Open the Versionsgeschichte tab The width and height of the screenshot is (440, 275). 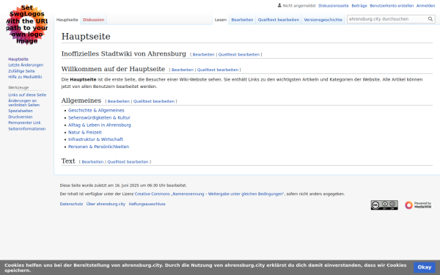[x=323, y=20]
